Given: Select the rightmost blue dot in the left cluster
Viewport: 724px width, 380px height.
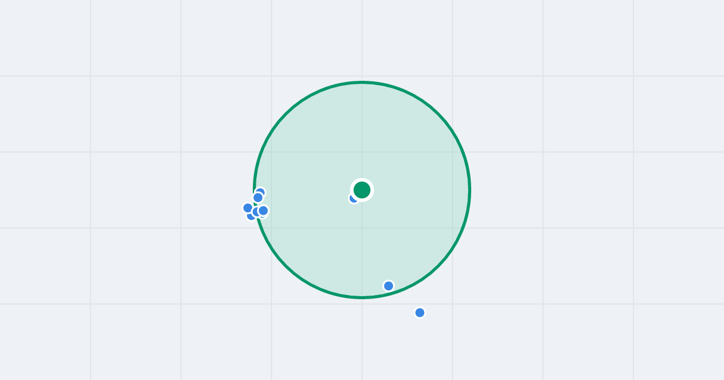Looking at the screenshot, I should (x=264, y=211).
